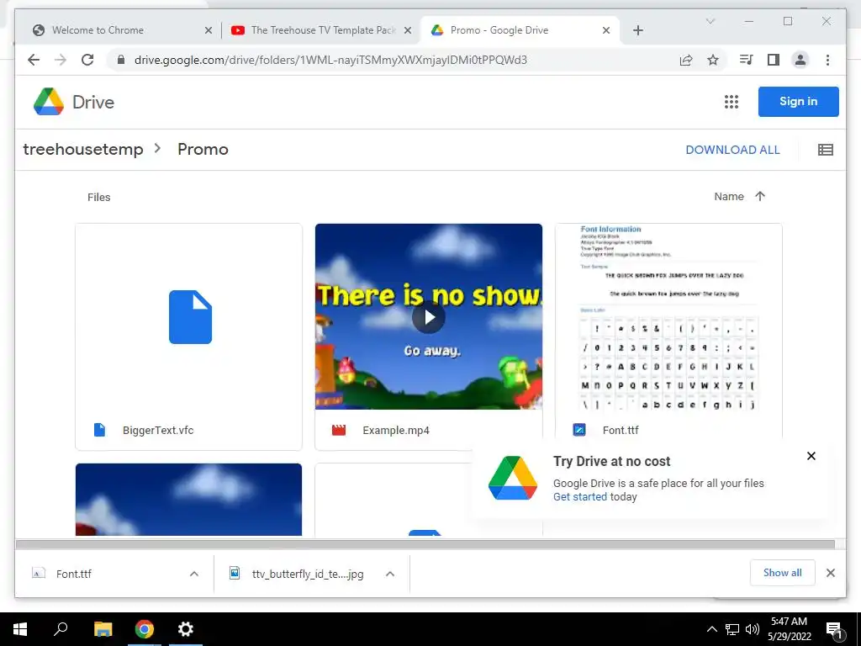Select the Example.mp4 file name
Viewport: 861px width, 646px height.
coord(396,430)
